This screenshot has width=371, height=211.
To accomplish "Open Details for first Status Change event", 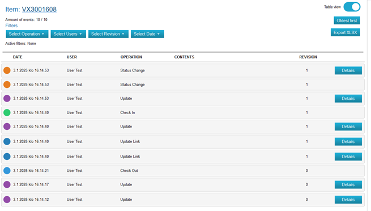I will coord(348,70).
